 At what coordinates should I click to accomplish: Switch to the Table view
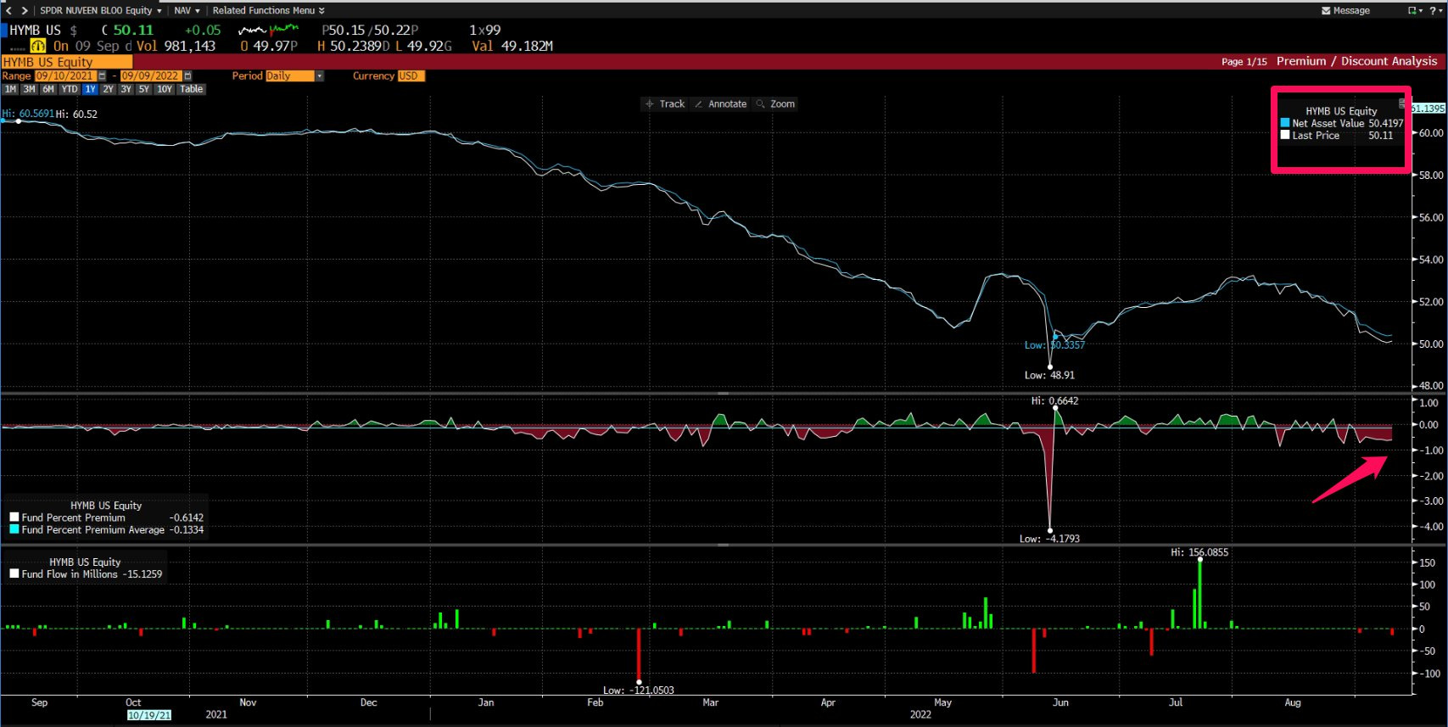[x=191, y=89]
